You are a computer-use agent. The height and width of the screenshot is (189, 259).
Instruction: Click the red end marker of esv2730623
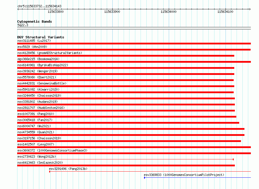[x=233, y=159]
